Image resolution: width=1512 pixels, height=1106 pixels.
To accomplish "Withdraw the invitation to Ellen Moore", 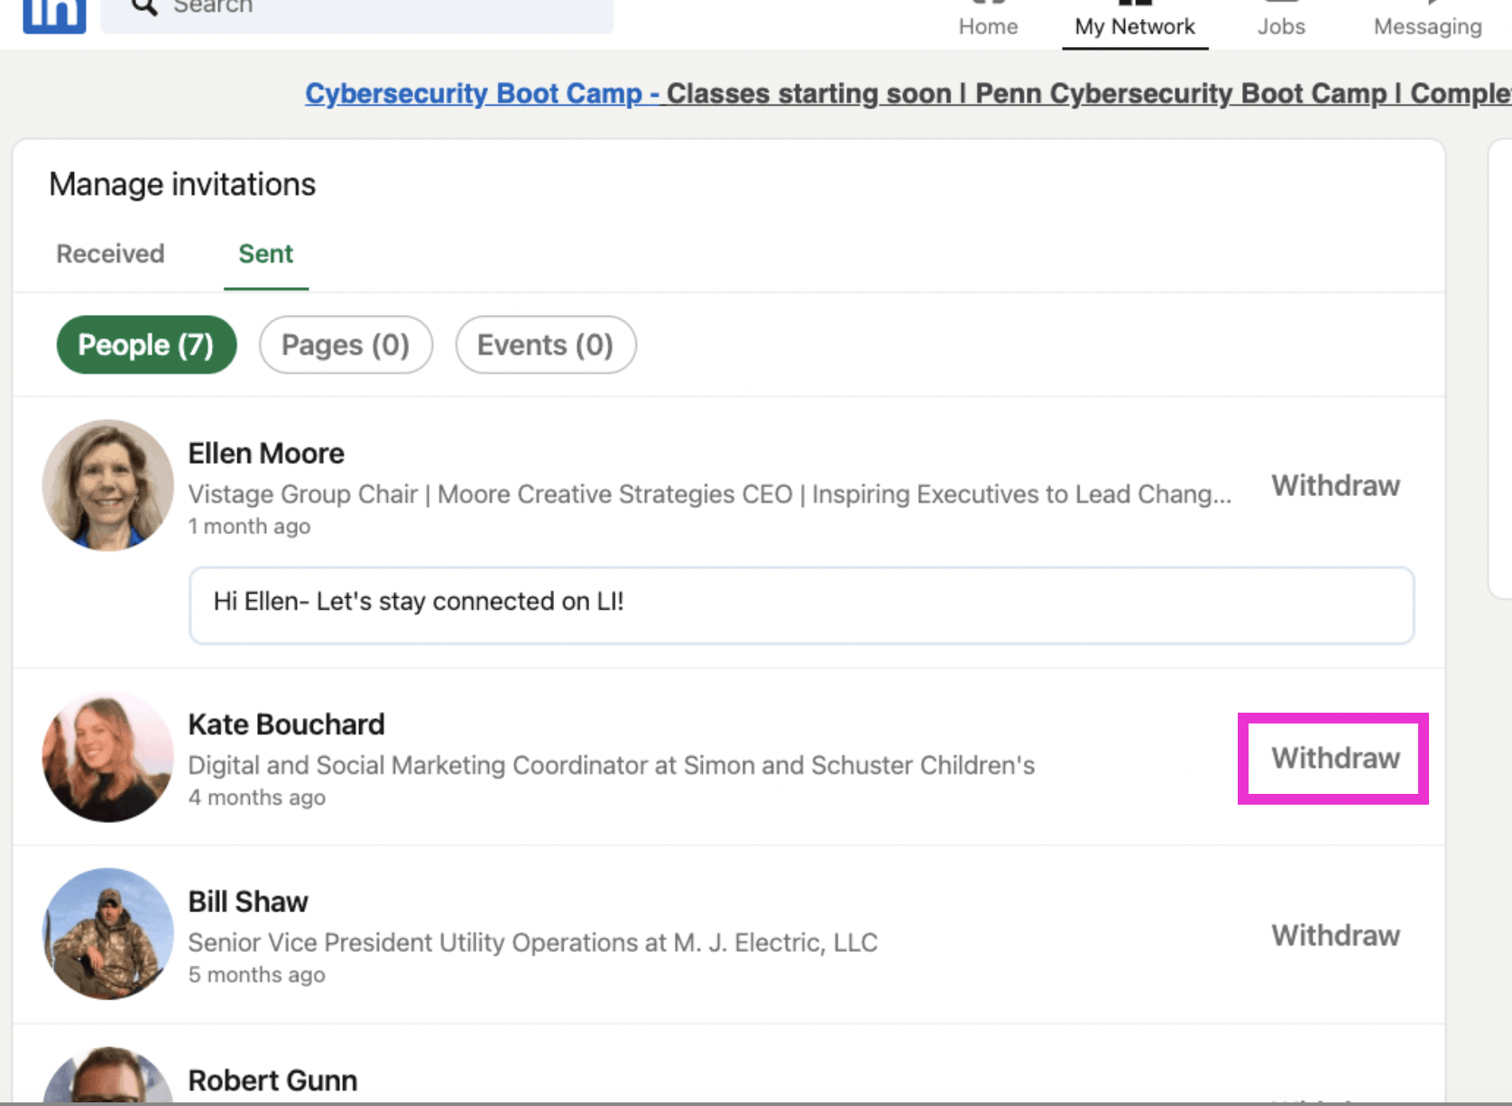I will pyautogui.click(x=1335, y=485).
